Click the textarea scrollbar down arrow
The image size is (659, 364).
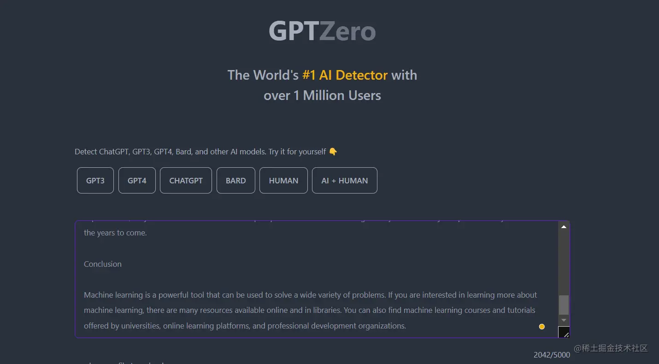564,320
